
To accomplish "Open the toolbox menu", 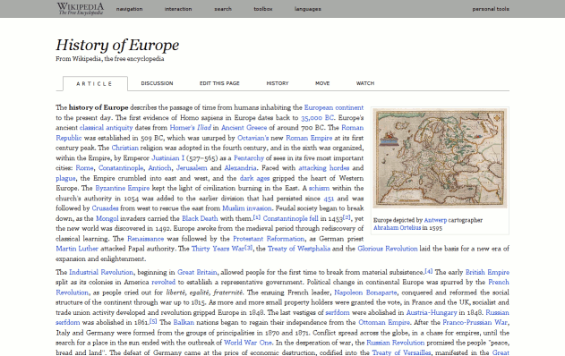I will pyautogui.click(x=262, y=9).
